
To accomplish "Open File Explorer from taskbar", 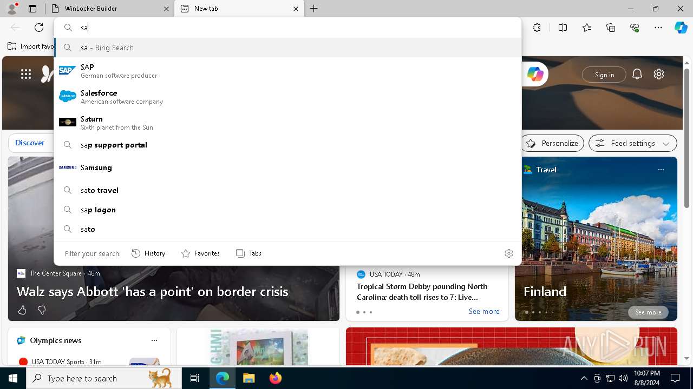I will click(x=249, y=378).
